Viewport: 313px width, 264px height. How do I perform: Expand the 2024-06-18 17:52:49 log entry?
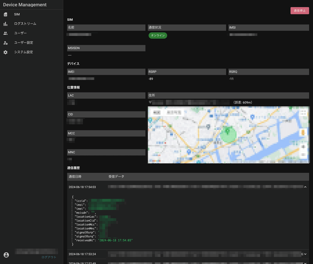[x=305, y=263]
